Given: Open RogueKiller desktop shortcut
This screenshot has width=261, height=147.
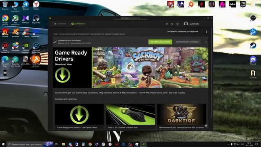Looking at the screenshot, I should [36, 19].
